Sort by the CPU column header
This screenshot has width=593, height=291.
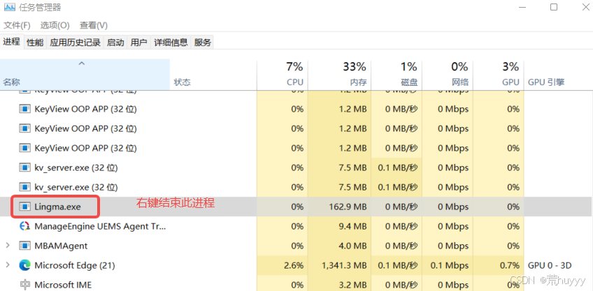click(283, 75)
